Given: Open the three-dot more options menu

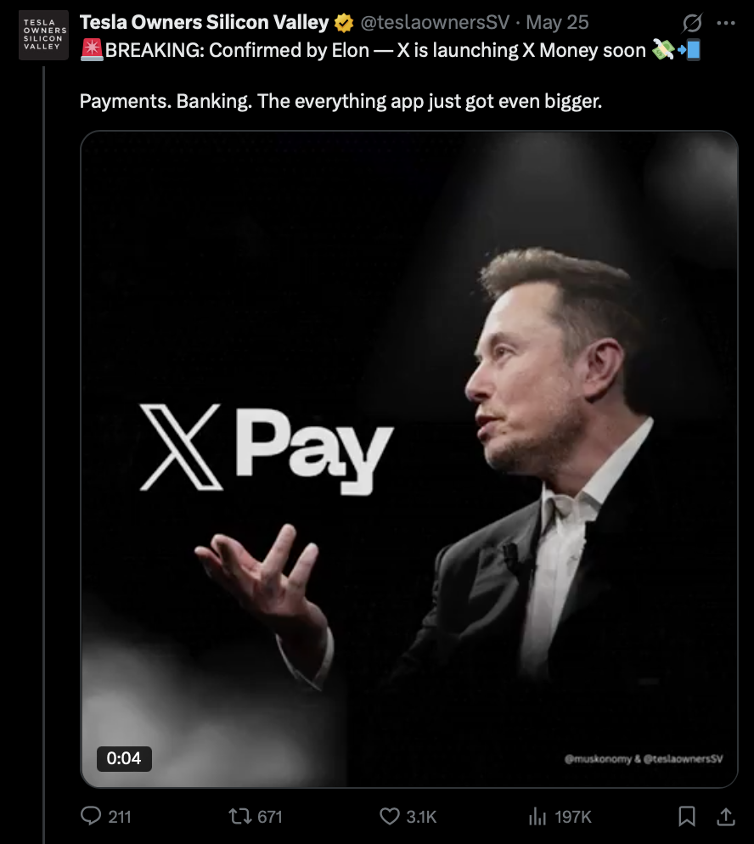Looking at the screenshot, I should (x=725, y=23).
